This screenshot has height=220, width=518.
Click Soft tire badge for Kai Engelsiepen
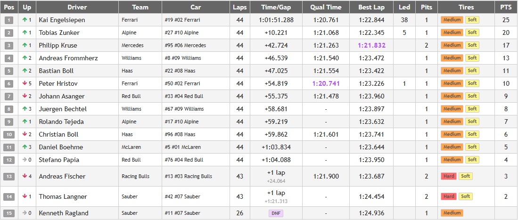coord(472,20)
